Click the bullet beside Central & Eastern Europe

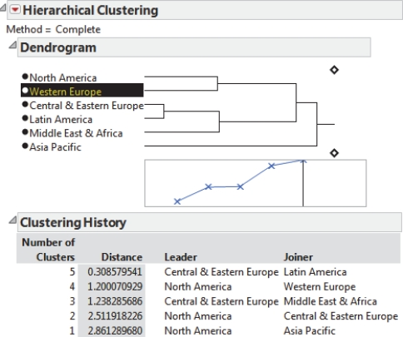point(25,104)
